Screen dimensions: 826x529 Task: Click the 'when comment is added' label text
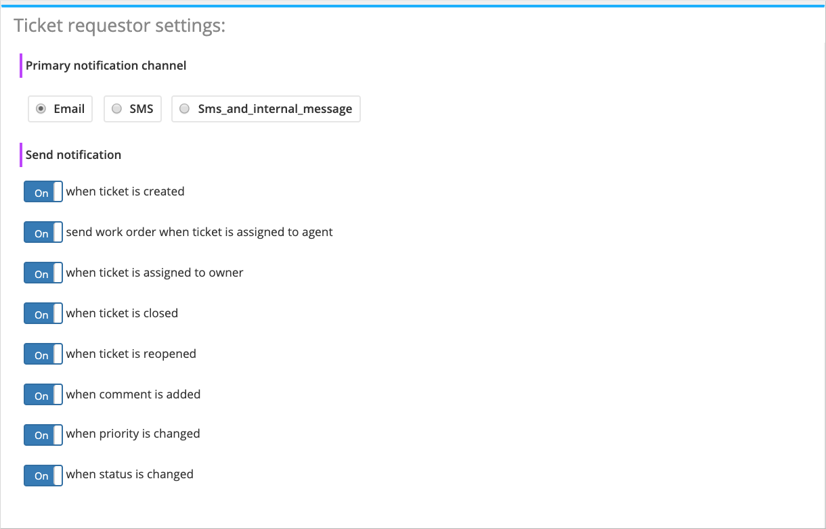coord(133,394)
